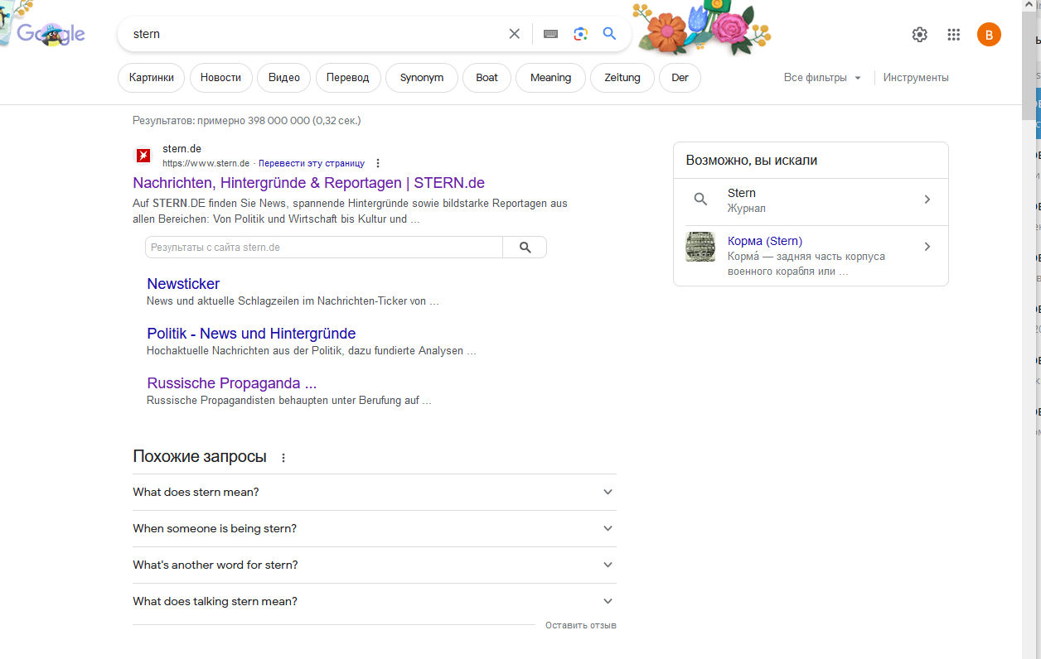Open the Google apps grid icon
The width and height of the screenshot is (1041, 659).
(953, 35)
